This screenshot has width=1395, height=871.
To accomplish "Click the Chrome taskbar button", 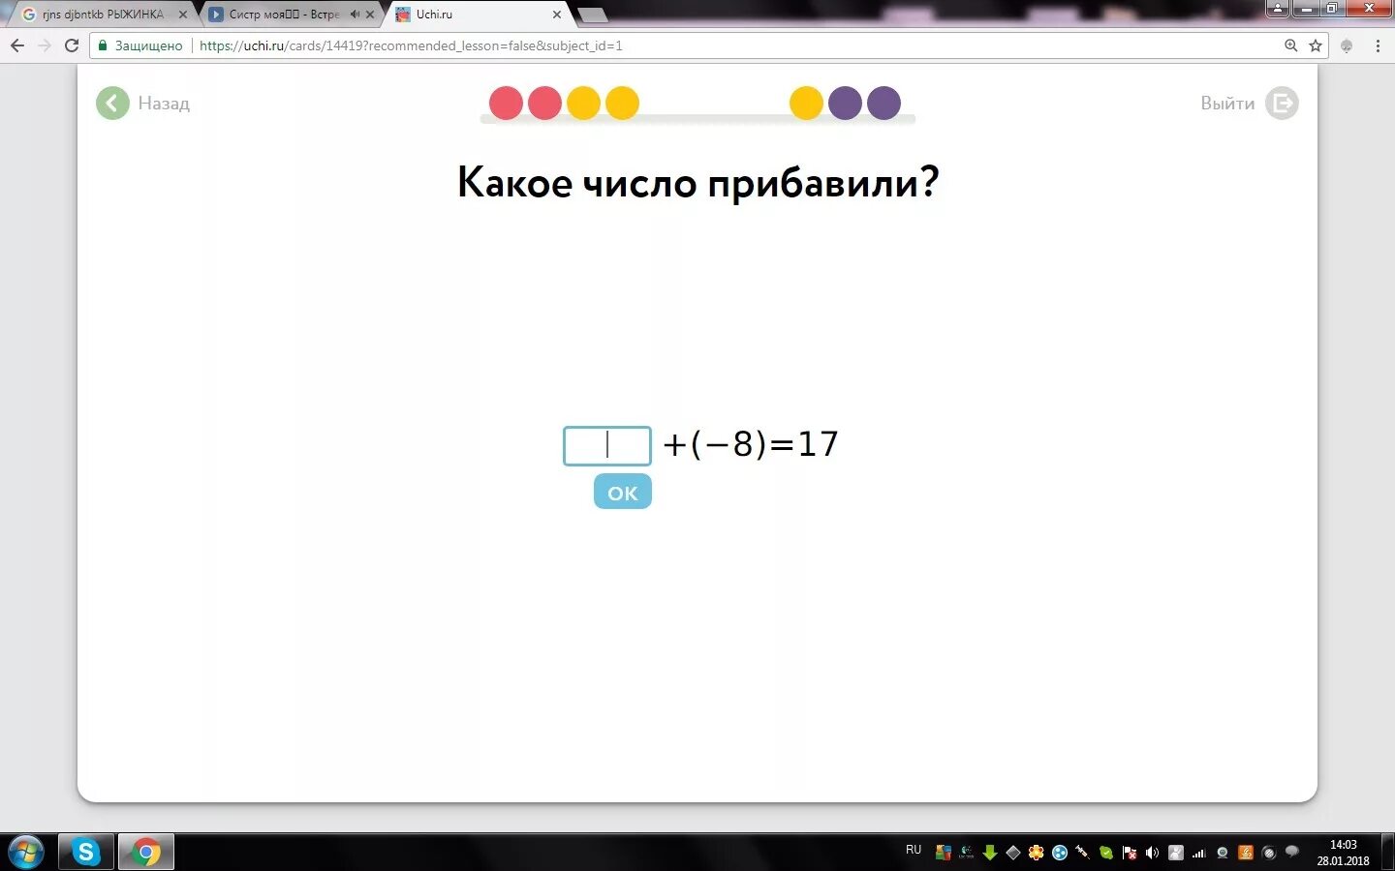I will pyautogui.click(x=146, y=852).
